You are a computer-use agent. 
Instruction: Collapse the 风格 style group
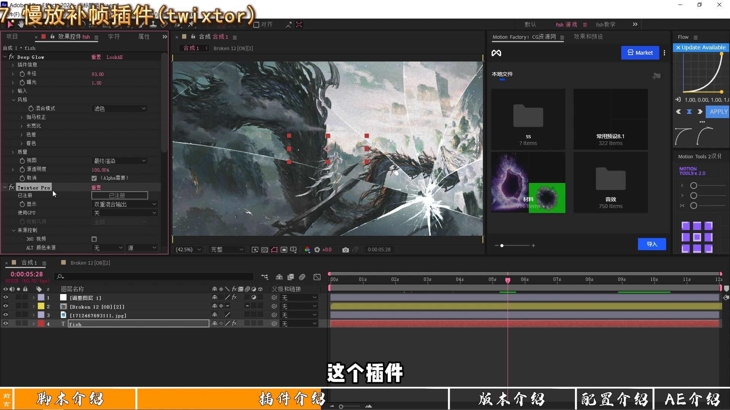coord(13,100)
